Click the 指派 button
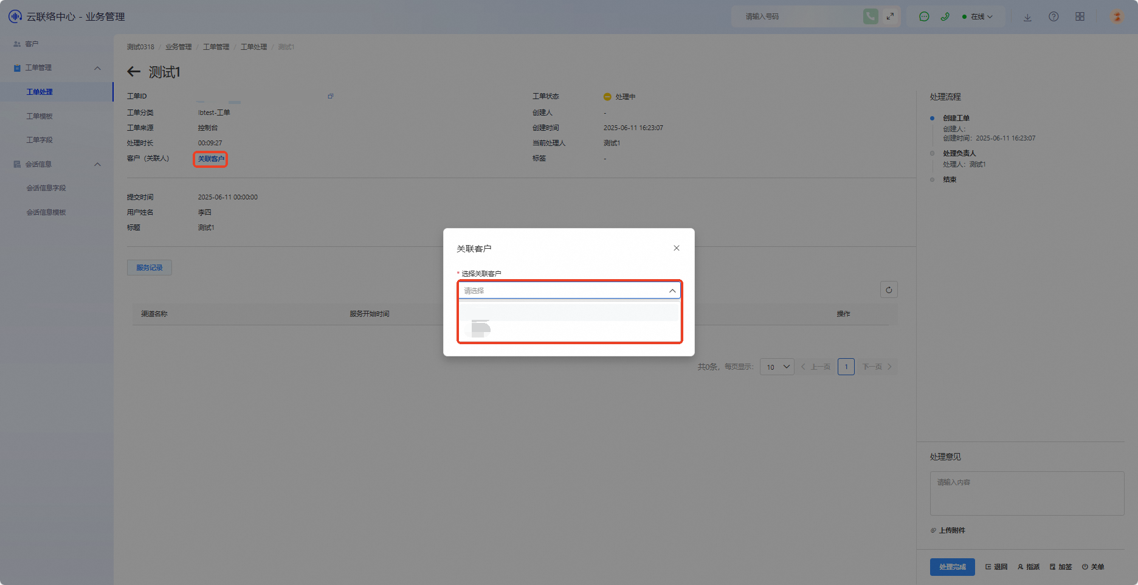 [x=1029, y=567]
